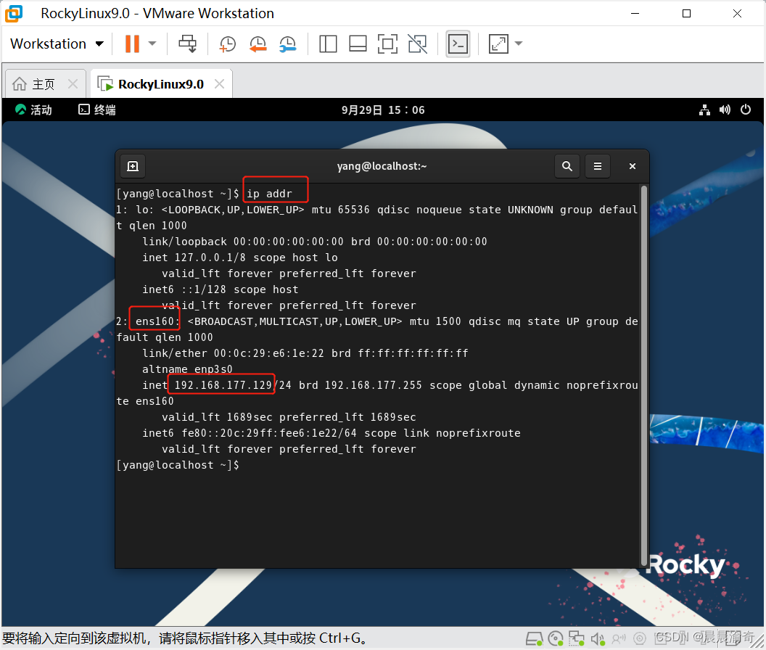
Task: Pause the virtual machine
Action: click(133, 44)
